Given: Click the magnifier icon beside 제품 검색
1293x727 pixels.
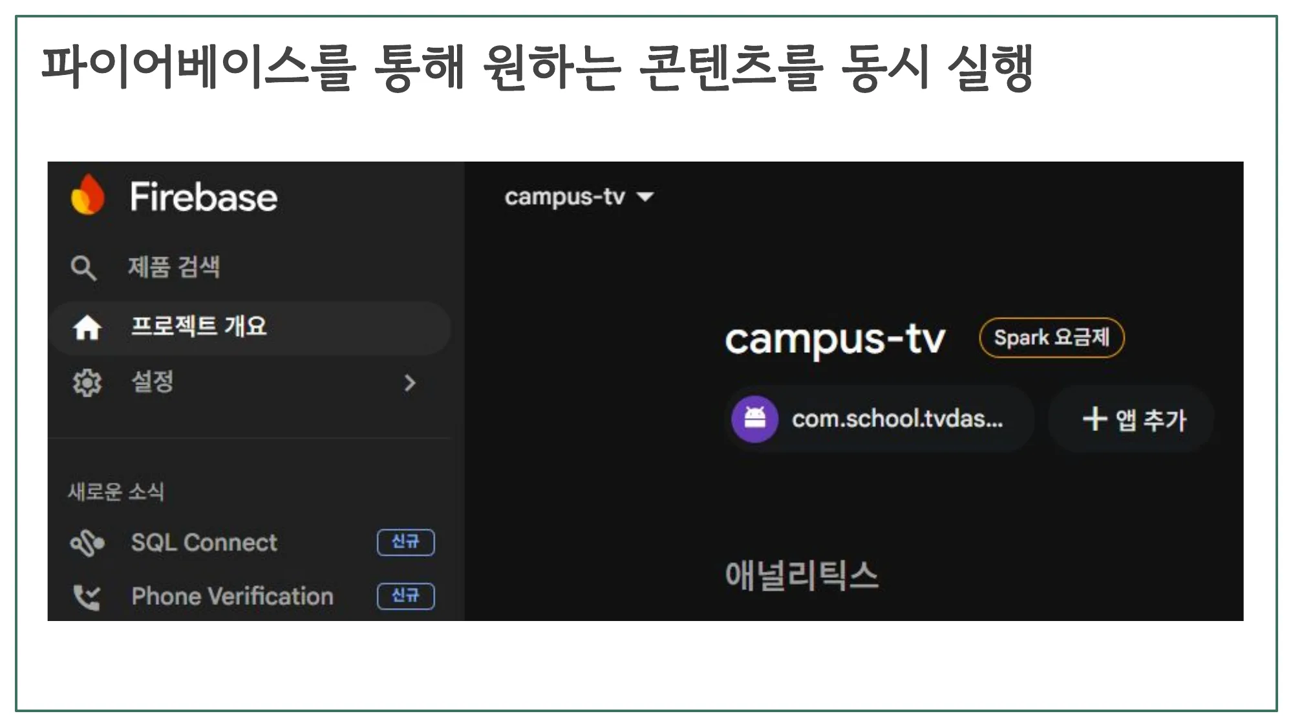Looking at the screenshot, I should tap(83, 268).
